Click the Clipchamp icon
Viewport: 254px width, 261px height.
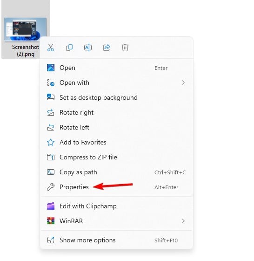pyautogui.click(x=51, y=206)
